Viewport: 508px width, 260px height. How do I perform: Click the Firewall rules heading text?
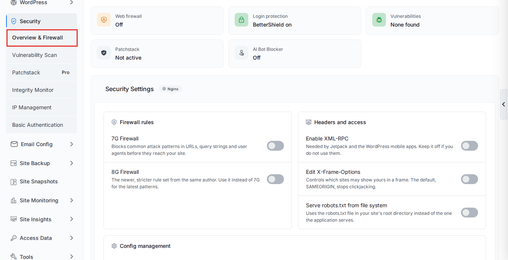pos(137,122)
